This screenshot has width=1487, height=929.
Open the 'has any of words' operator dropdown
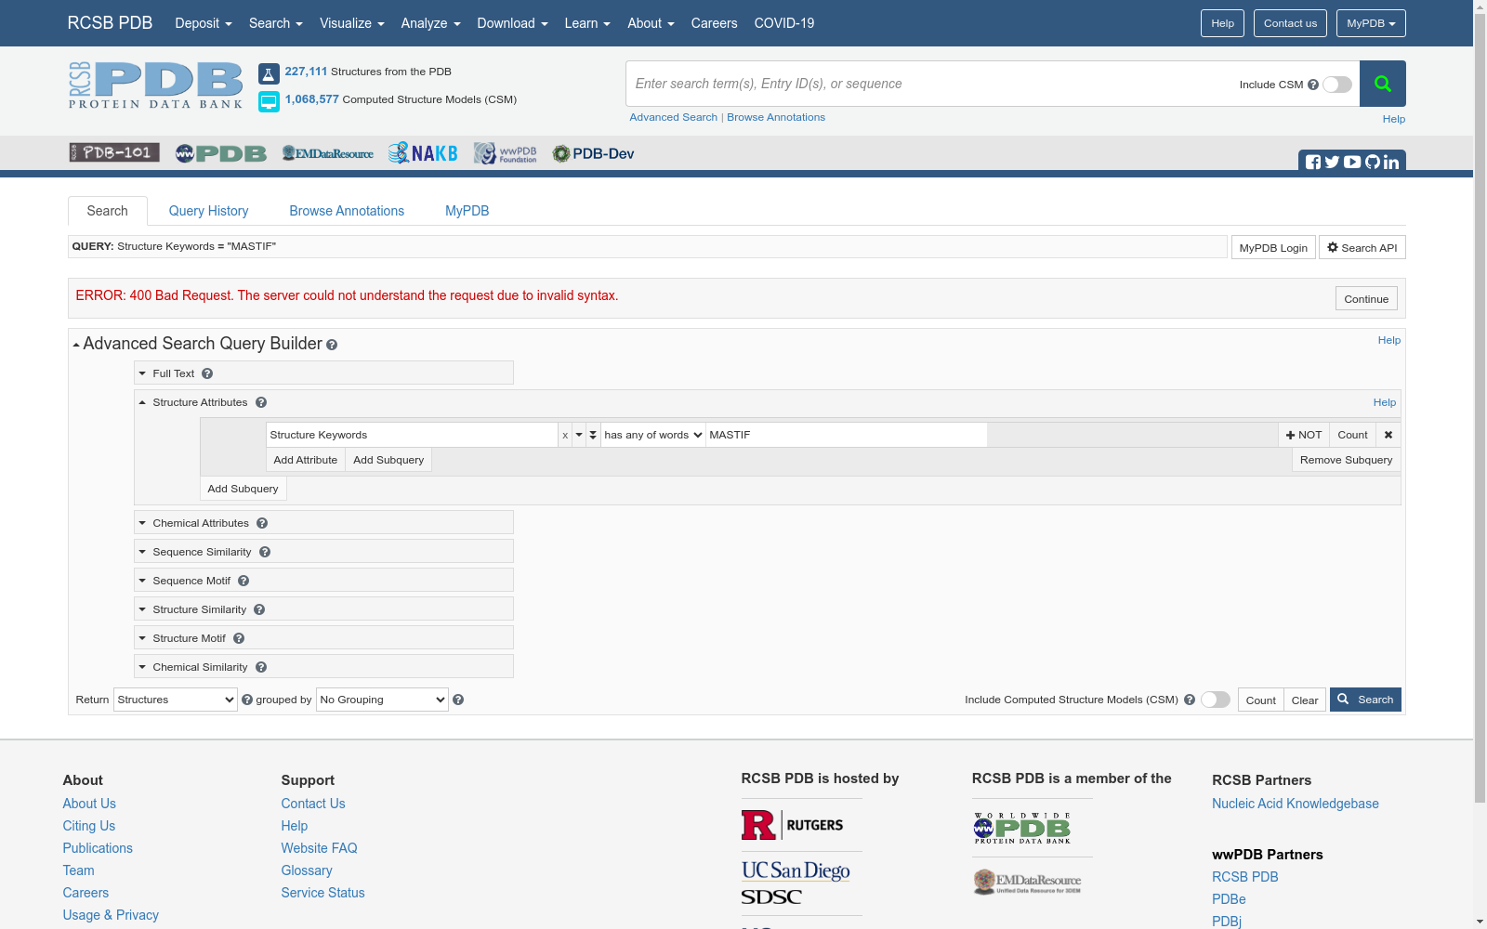653,435
